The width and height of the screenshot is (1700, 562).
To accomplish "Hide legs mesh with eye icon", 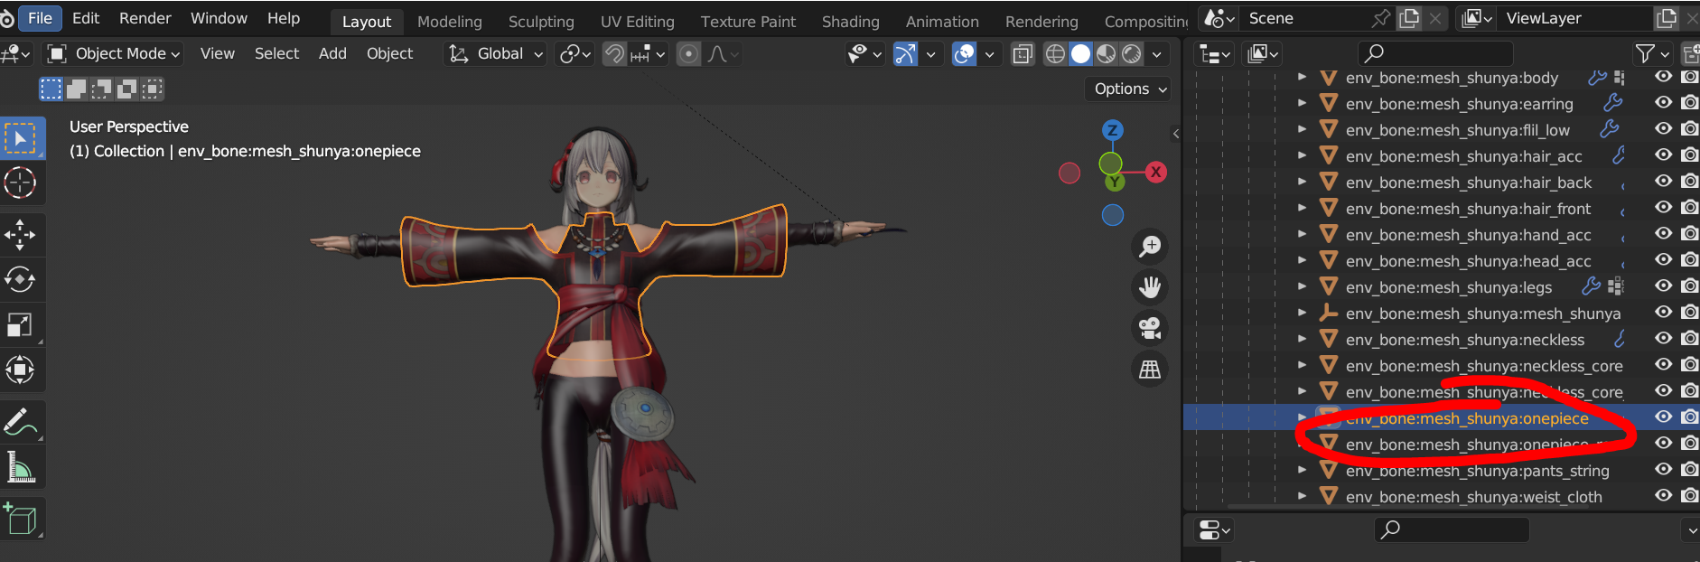I will [x=1663, y=286].
